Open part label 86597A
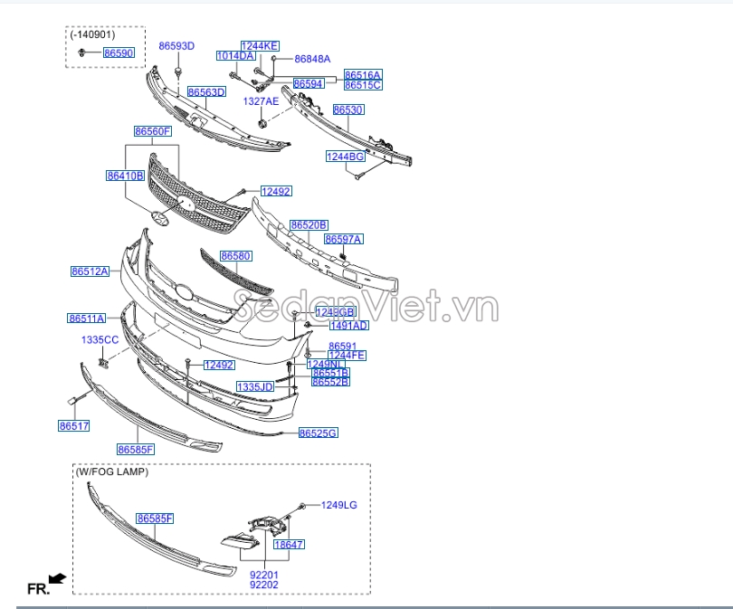 point(344,239)
